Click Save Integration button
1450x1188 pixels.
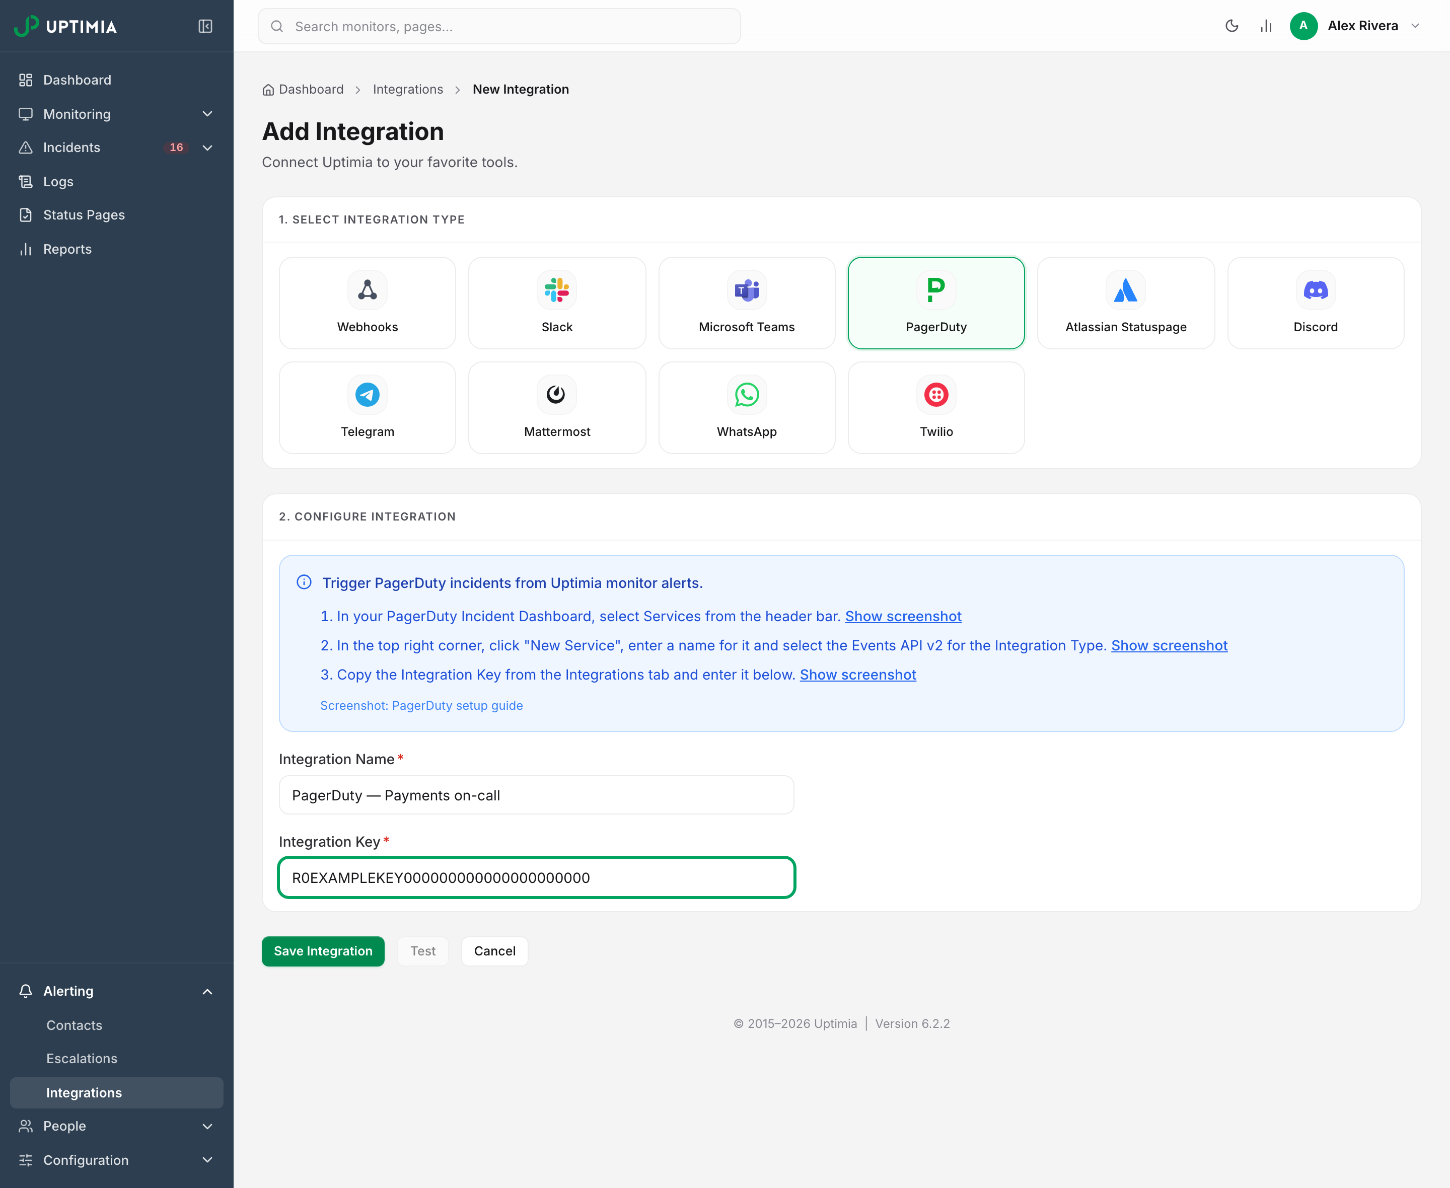coord(323,951)
